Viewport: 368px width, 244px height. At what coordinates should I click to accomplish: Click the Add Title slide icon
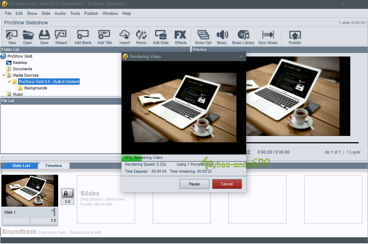pos(104,37)
